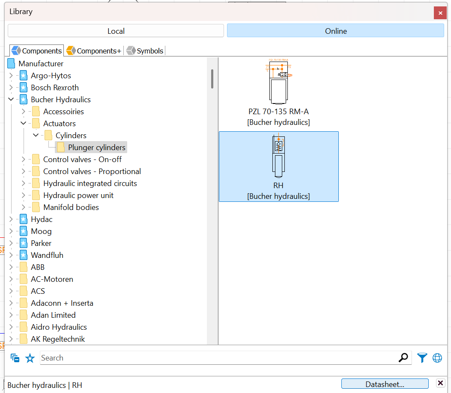Click the favorites star icon
This screenshot has width=451, height=393.
point(30,358)
